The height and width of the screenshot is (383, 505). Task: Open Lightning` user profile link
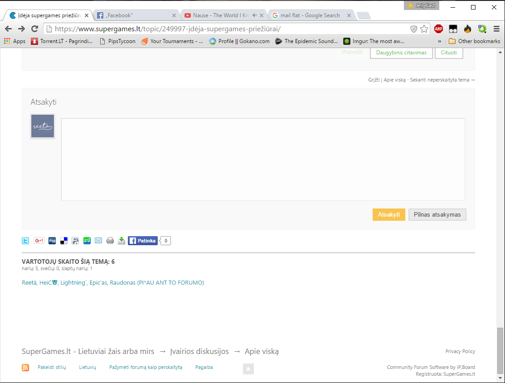73,282
